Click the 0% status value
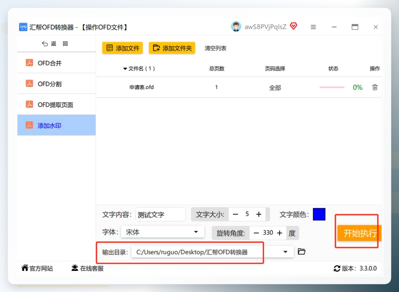Viewport: 399px width, 292px height. (x=358, y=87)
